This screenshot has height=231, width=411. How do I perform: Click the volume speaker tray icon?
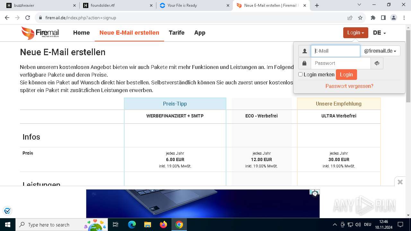[x=358, y=225]
